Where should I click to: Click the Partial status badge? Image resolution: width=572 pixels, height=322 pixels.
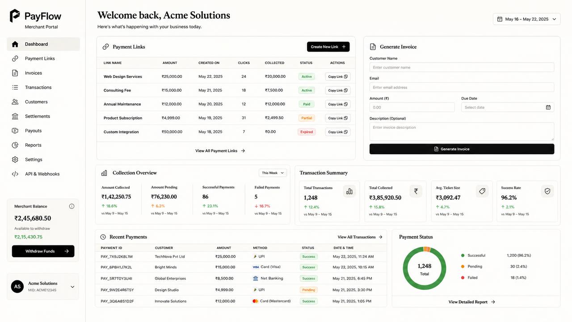pos(307,118)
